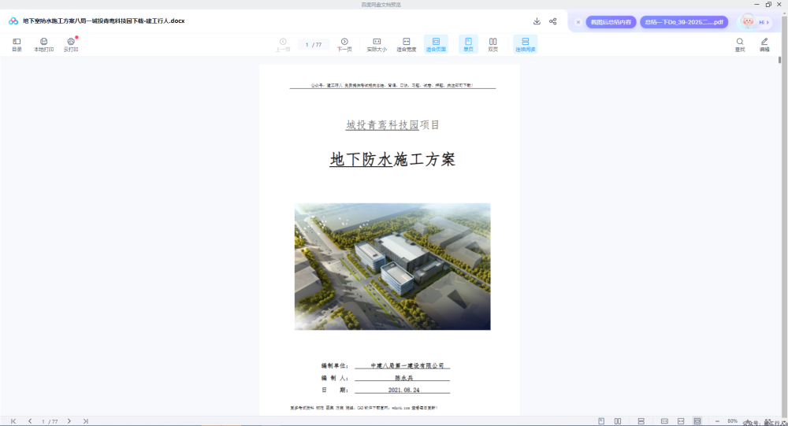Click the company name 中建八局第一建设有限公司
Screen dimensions: 788x426
pos(407,365)
